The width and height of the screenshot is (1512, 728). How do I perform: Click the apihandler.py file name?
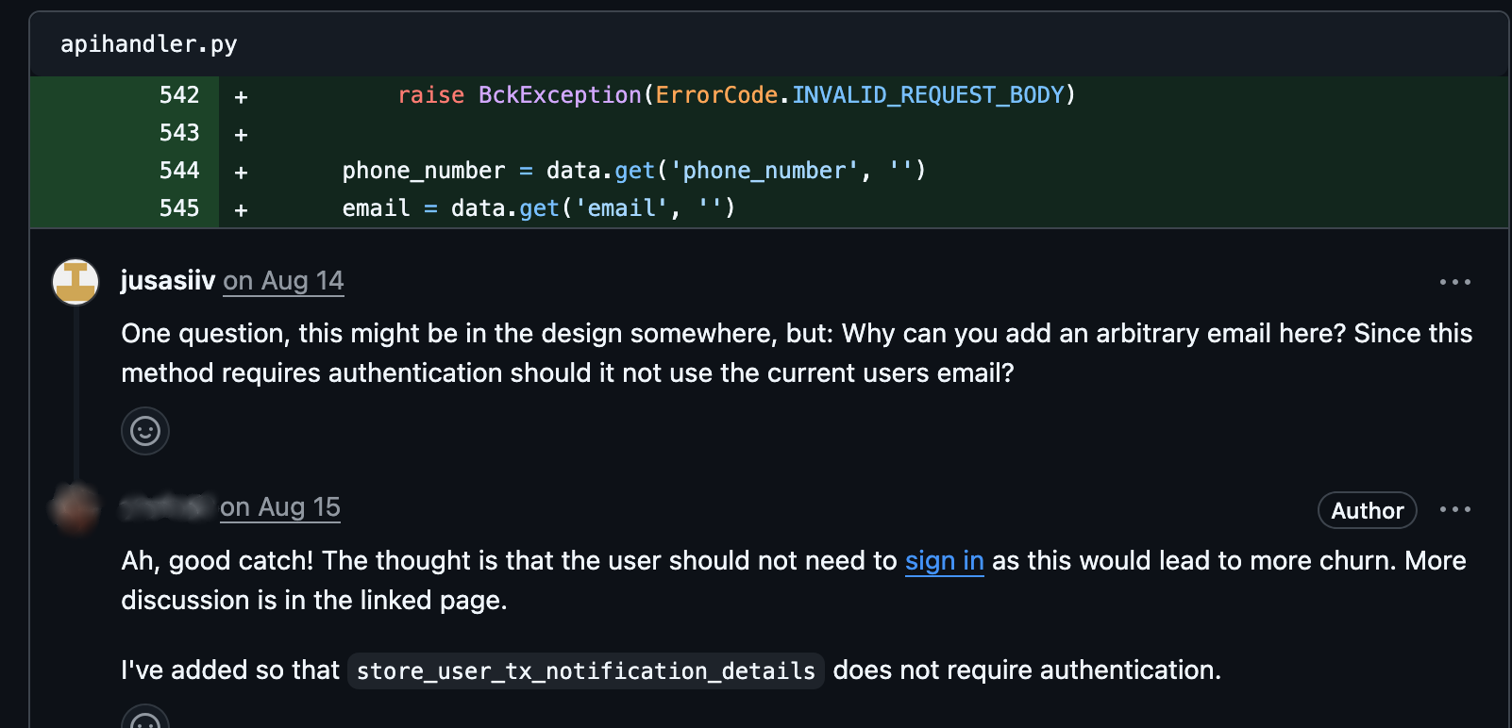[149, 44]
